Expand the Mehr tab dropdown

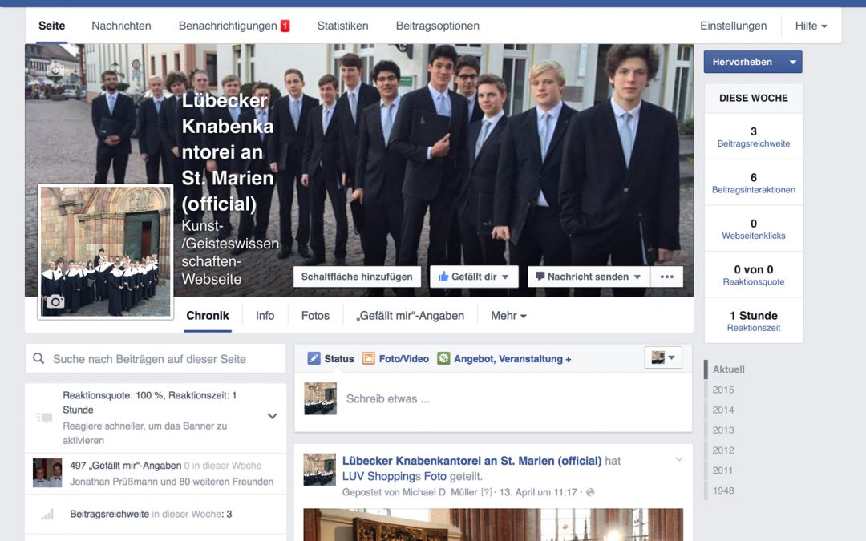[x=508, y=315]
